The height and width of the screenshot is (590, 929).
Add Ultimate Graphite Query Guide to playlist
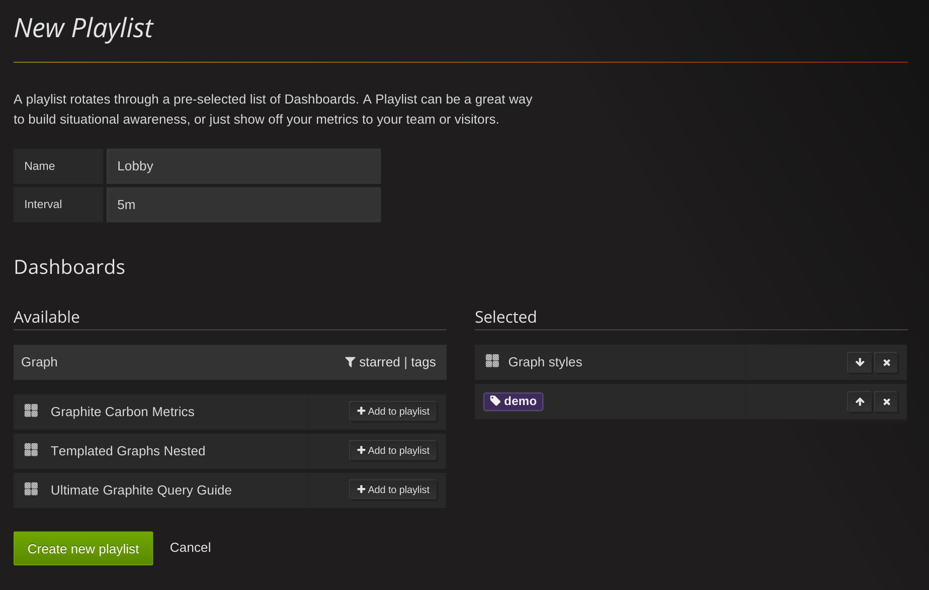point(393,489)
